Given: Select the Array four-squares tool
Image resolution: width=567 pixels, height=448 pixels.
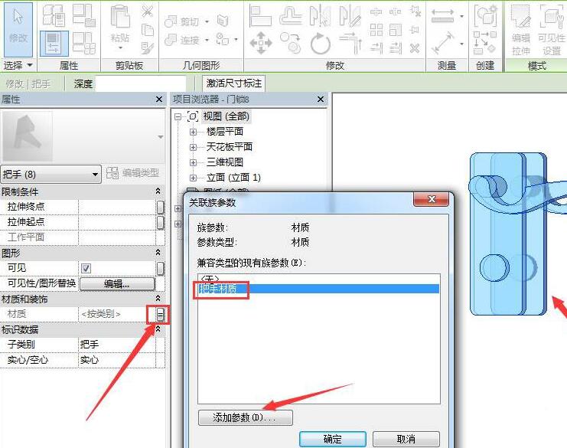Looking at the screenshot, I should click(x=376, y=30).
